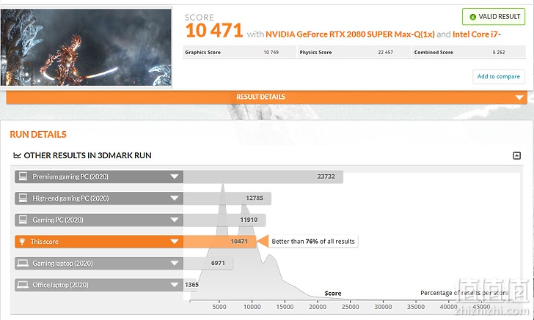The image size is (534, 320).
Task: Click chart icon beside Other Results heading
Action: [x=17, y=155]
